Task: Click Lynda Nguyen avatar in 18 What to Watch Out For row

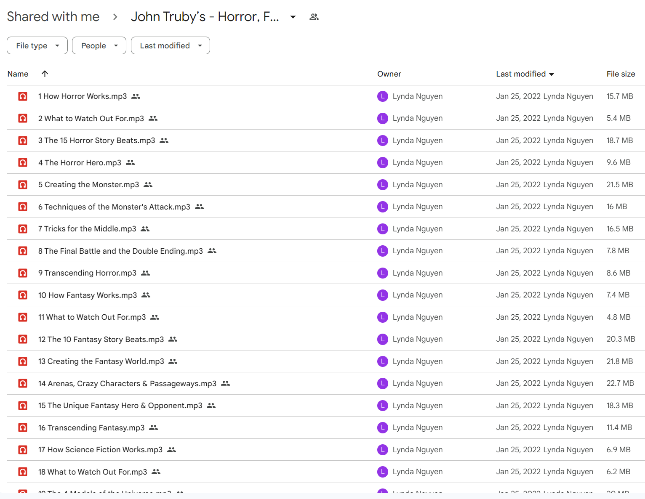Action: 383,472
